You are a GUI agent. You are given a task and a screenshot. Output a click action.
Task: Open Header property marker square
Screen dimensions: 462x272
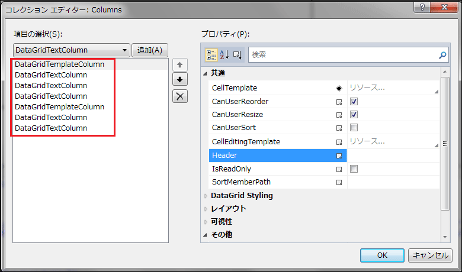point(339,156)
